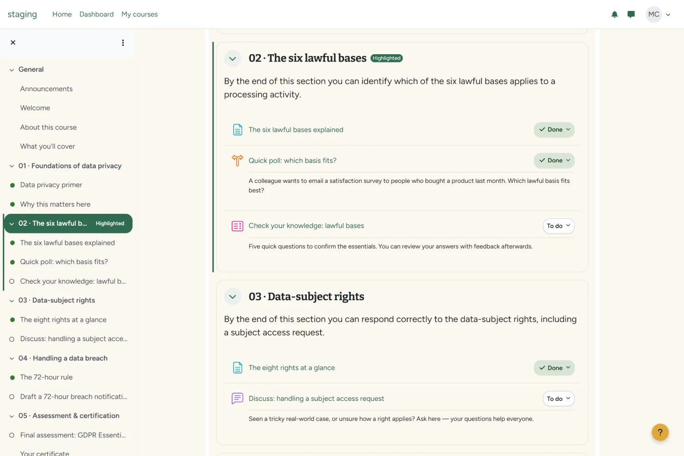Collapse highlighted 02 section chevron in sidebar
The width and height of the screenshot is (684, 456).
[12, 224]
